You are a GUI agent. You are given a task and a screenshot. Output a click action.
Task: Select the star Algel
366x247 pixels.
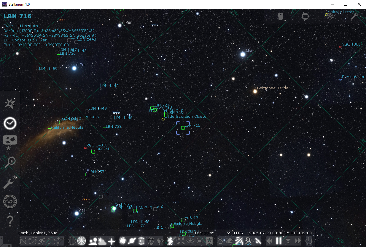[x=243, y=54]
